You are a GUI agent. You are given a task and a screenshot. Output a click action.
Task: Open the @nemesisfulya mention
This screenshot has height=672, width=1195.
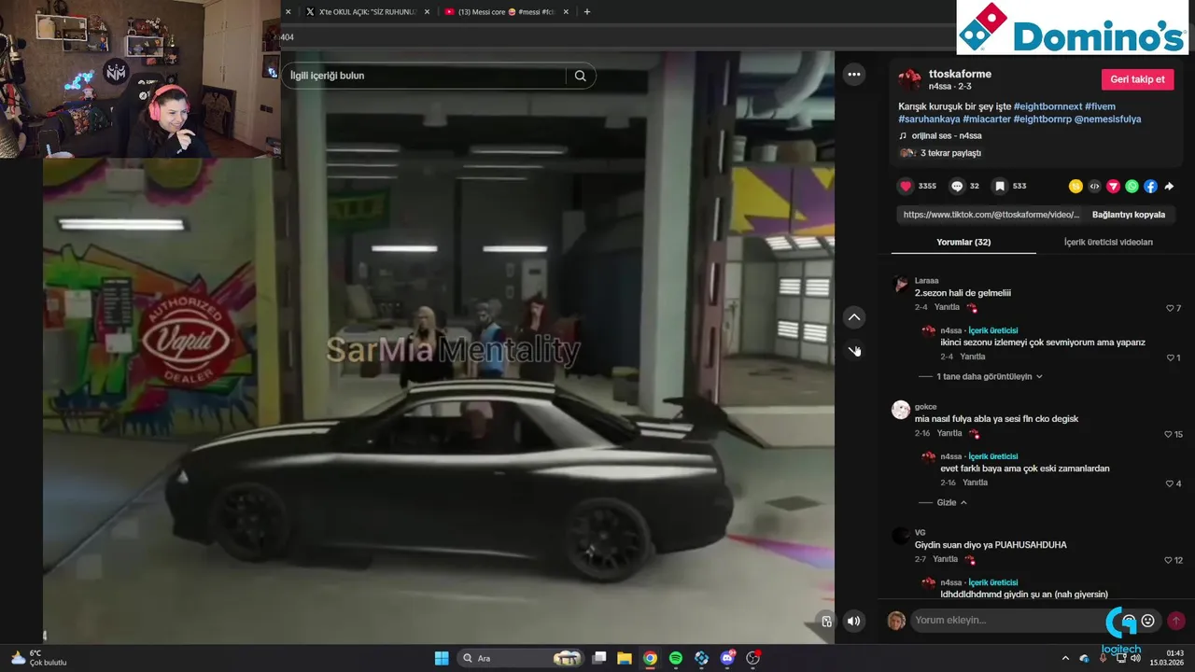tap(1108, 119)
